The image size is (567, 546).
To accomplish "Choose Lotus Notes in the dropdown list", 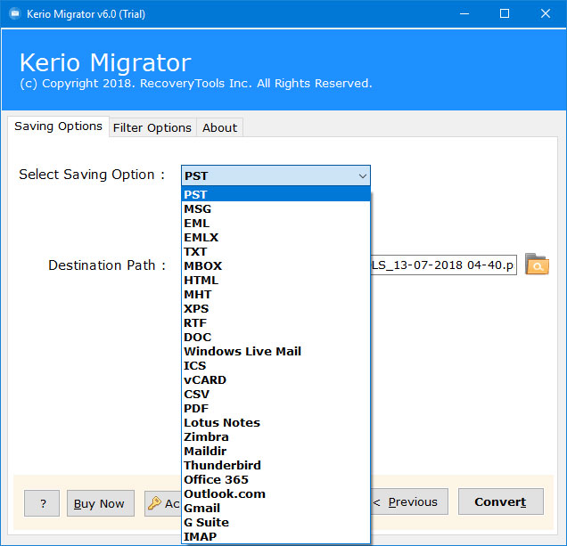I will click(x=275, y=423).
